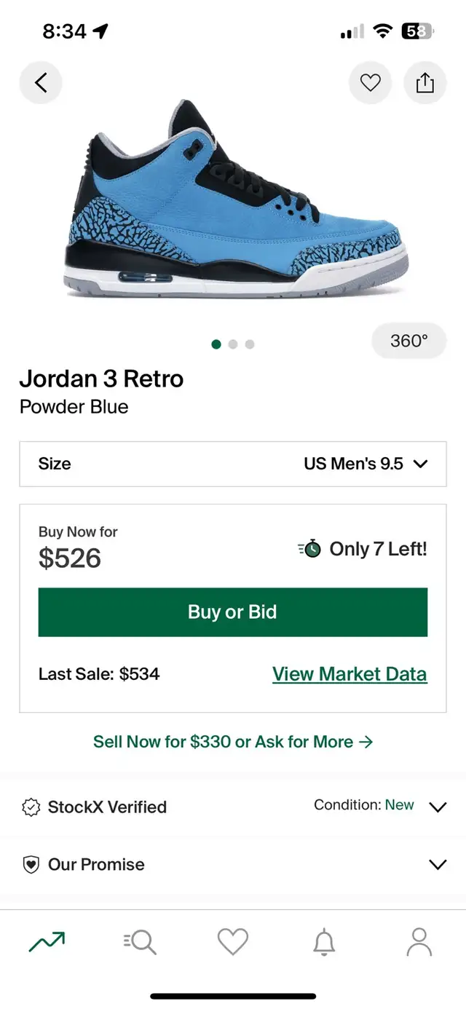Tap the share icon

(424, 82)
